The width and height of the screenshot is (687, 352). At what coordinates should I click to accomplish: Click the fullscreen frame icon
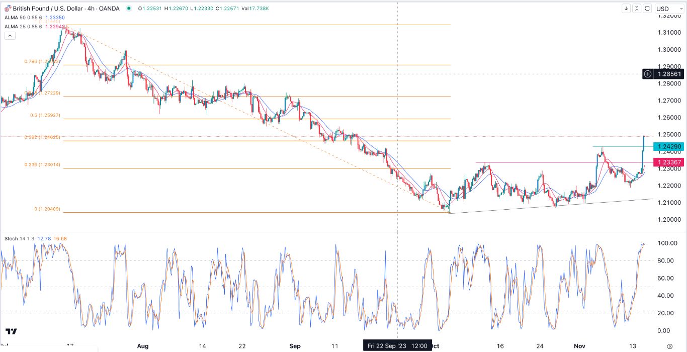(648, 9)
